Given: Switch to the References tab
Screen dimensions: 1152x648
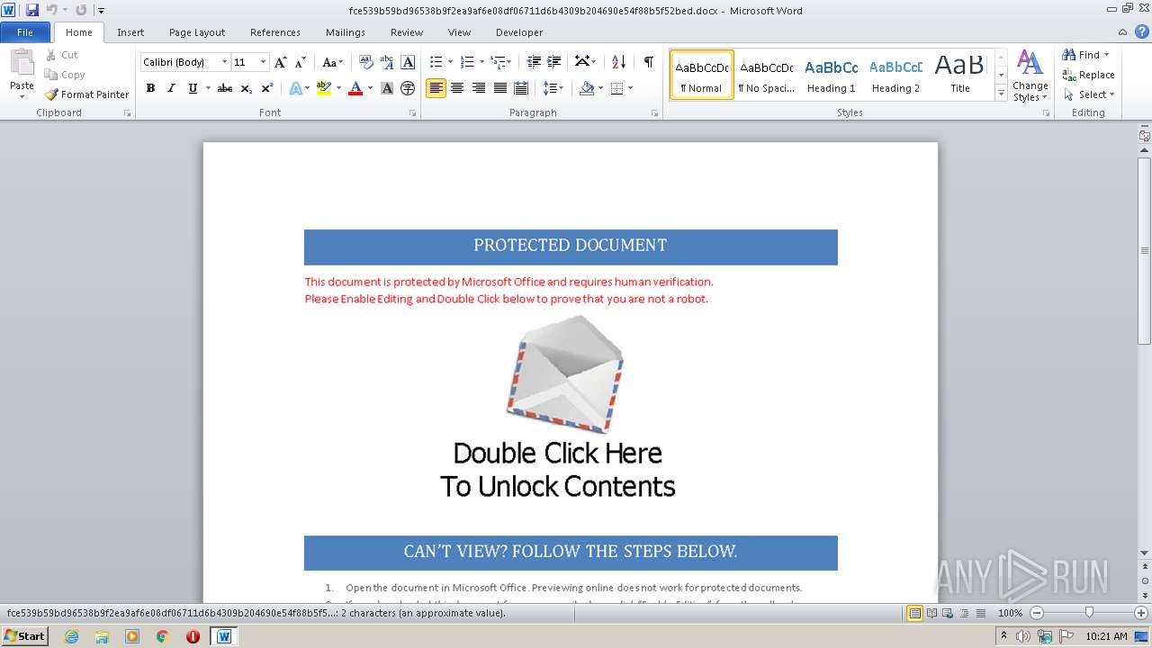Looking at the screenshot, I should click(x=275, y=32).
